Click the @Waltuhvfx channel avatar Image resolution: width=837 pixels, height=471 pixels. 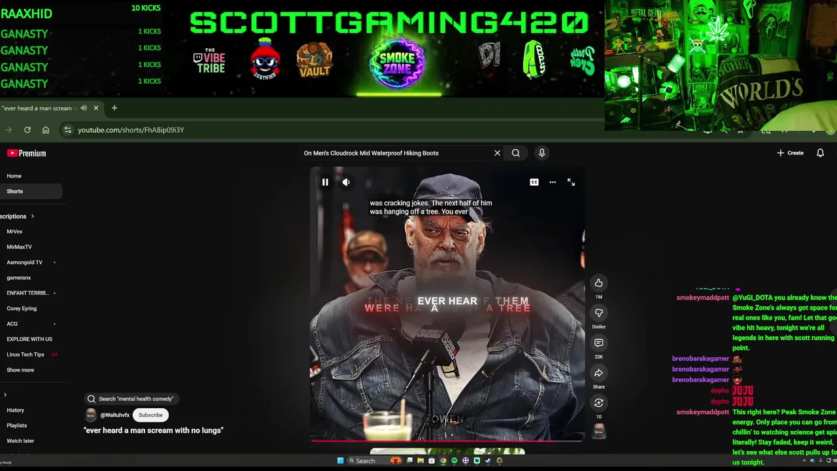(91, 415)
